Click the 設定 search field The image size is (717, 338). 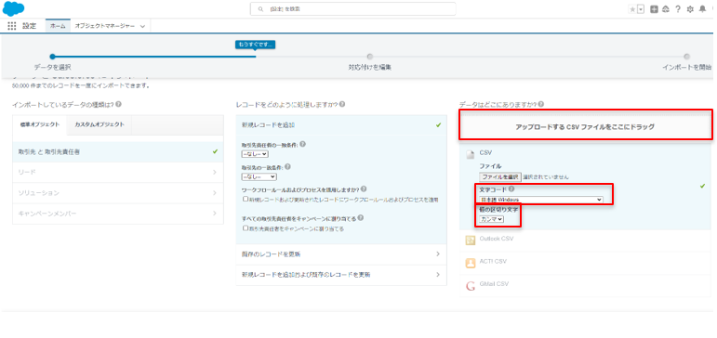[x=353, y=8]
